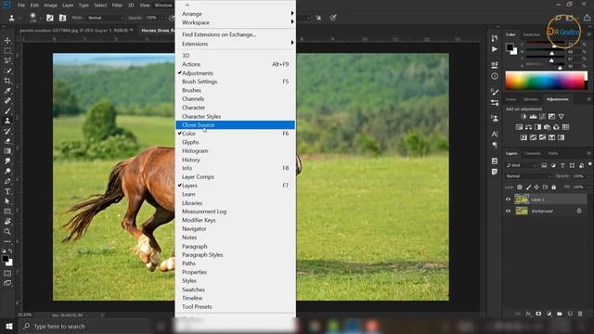Choose Clone Source from the menu

[235, 125]
